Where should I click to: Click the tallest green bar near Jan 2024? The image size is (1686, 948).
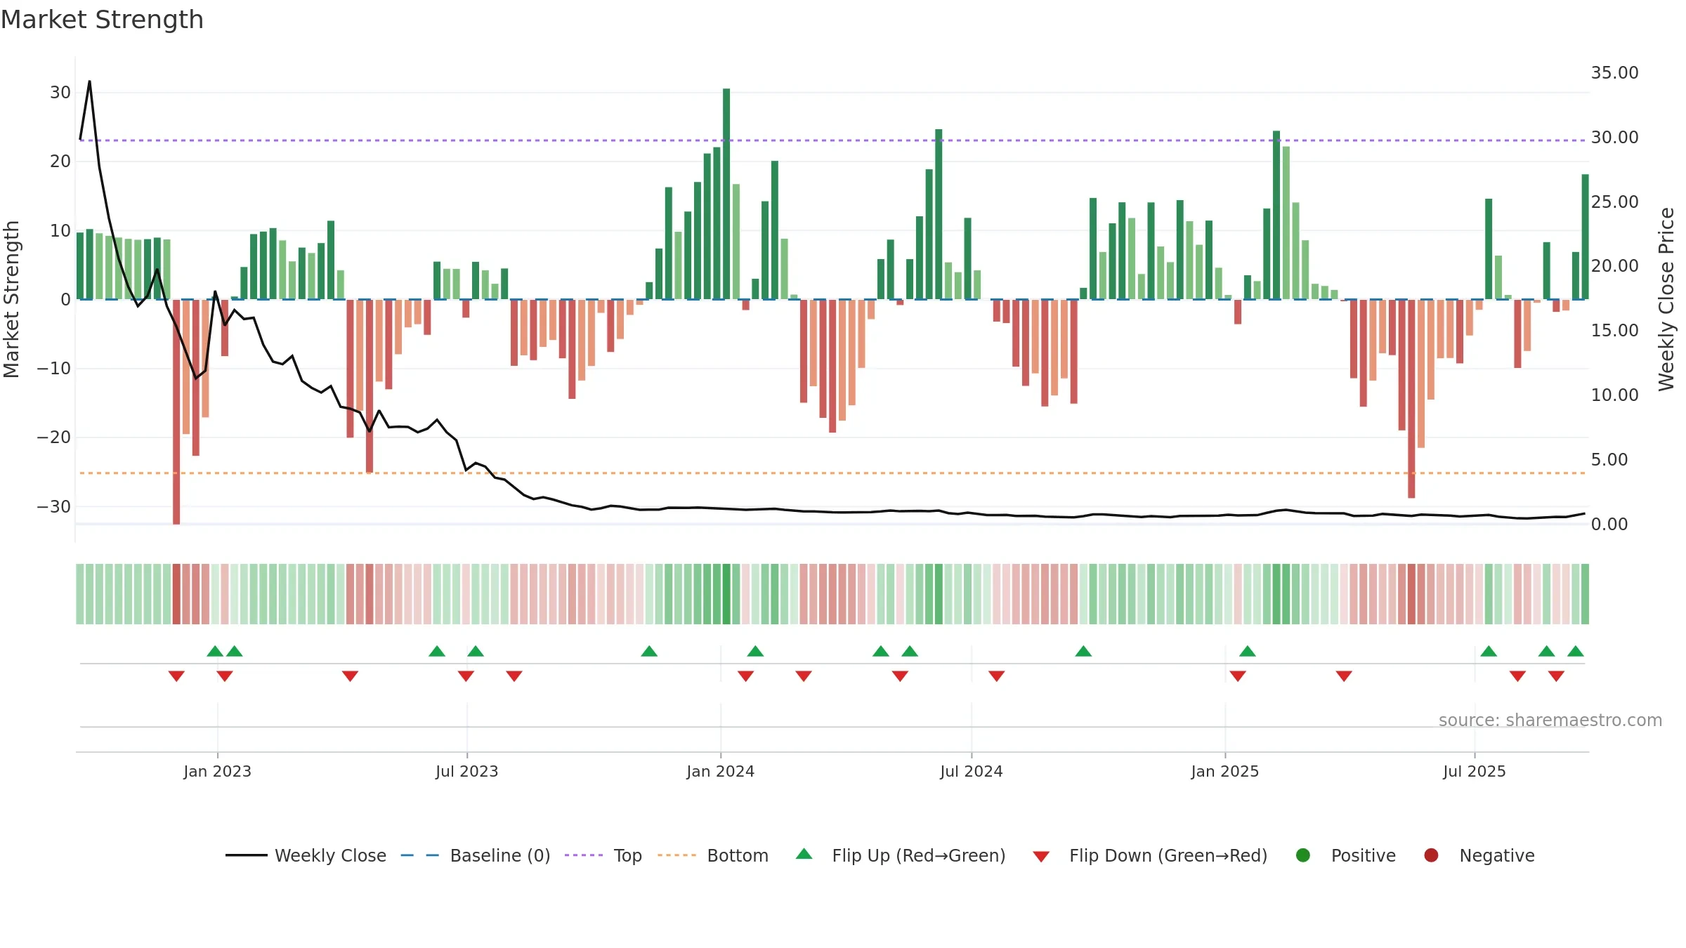click(x=726, y=194)
